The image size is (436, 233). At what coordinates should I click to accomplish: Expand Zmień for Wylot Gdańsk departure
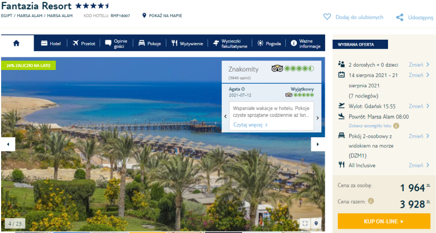click(x=419, y=106)
